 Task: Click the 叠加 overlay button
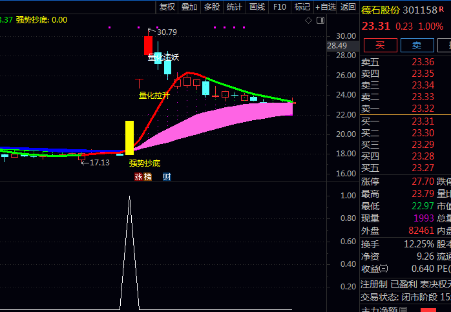(x=189, y=7)
